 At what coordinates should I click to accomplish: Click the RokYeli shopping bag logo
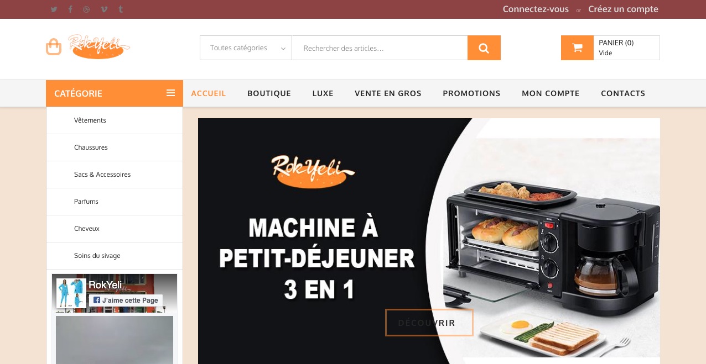[x=88, y=46]
